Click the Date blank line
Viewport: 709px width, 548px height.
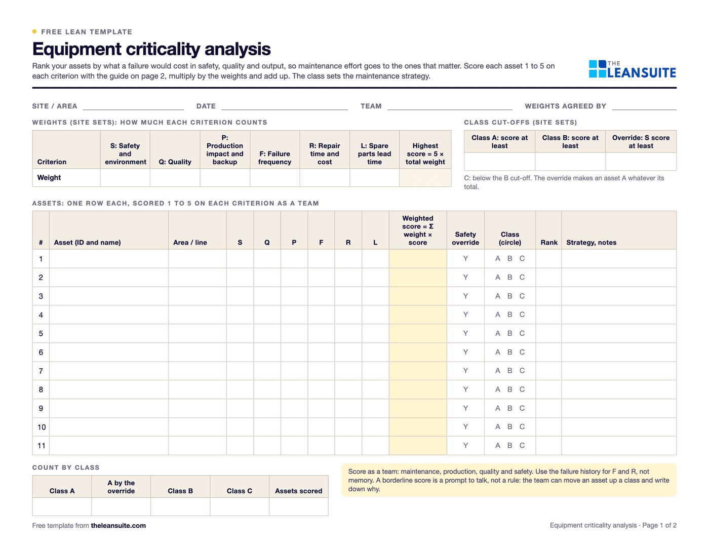[285, 106]
